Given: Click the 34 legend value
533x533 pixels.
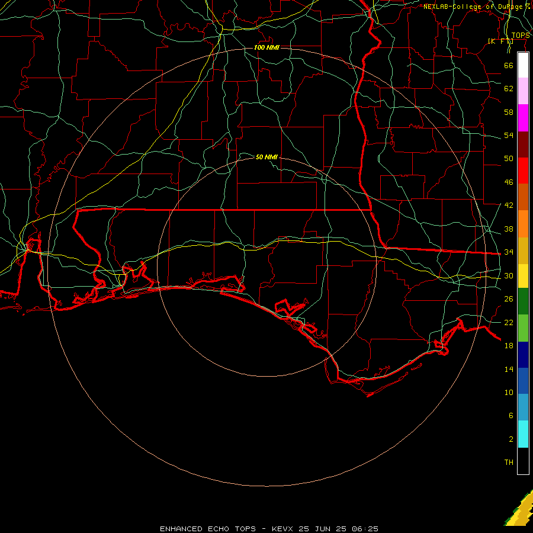Looking at the screenshot, I should (x=509, y=252).
